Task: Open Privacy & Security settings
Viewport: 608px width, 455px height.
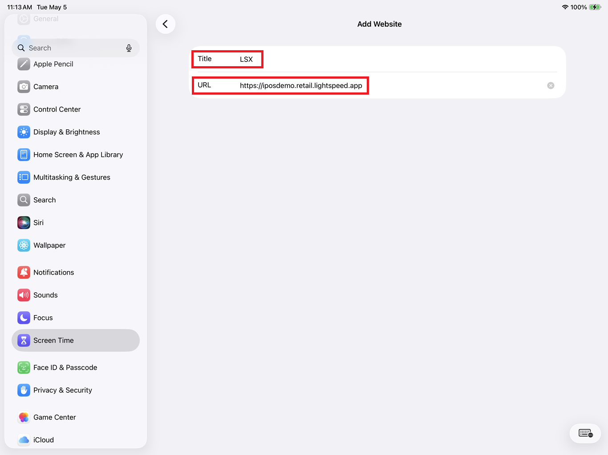Action: tap(76, 390)
